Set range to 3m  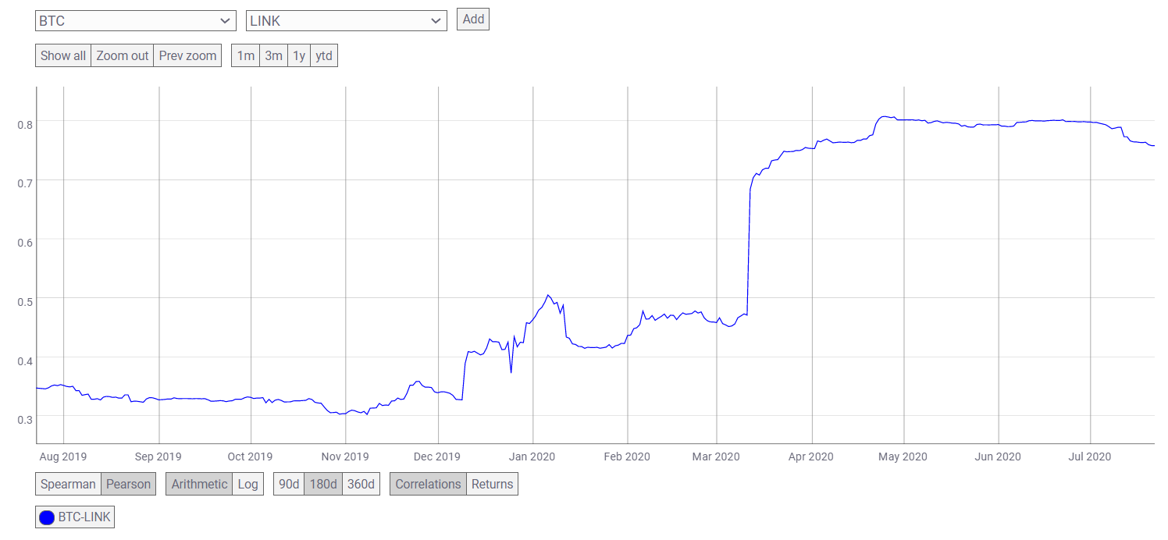tap(273, 55)
